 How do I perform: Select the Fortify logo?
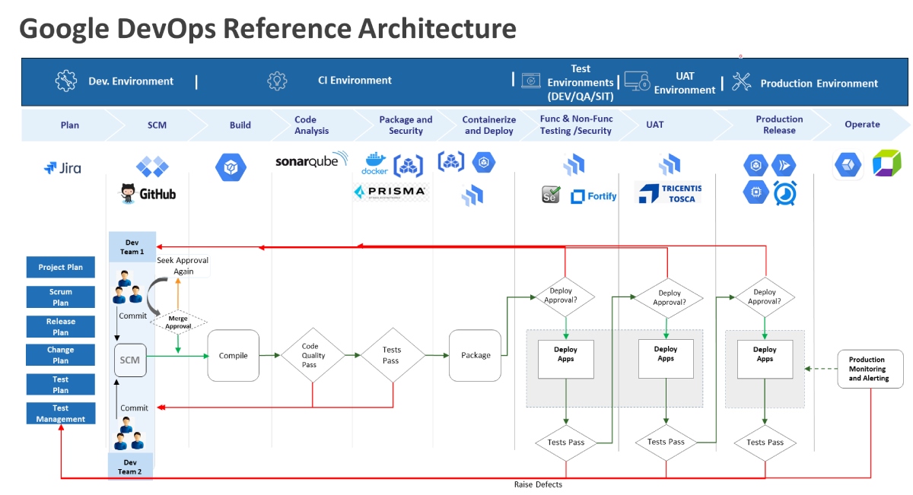click(x=593, y=196)
